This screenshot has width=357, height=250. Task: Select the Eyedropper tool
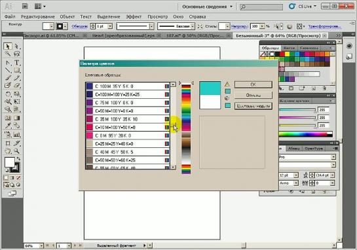pos(8,126)
